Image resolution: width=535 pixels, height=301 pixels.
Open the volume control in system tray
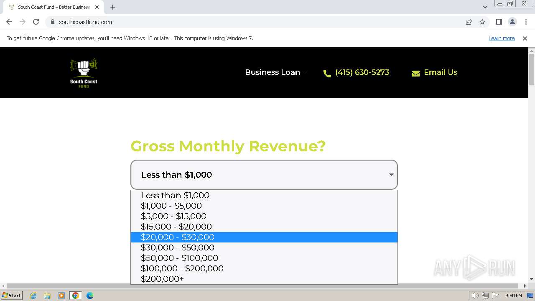click(475, 296)
